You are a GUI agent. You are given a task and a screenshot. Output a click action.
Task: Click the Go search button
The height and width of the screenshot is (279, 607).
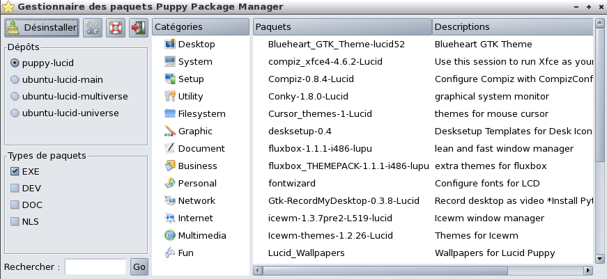pyautogui.click(x=139, y=266)
